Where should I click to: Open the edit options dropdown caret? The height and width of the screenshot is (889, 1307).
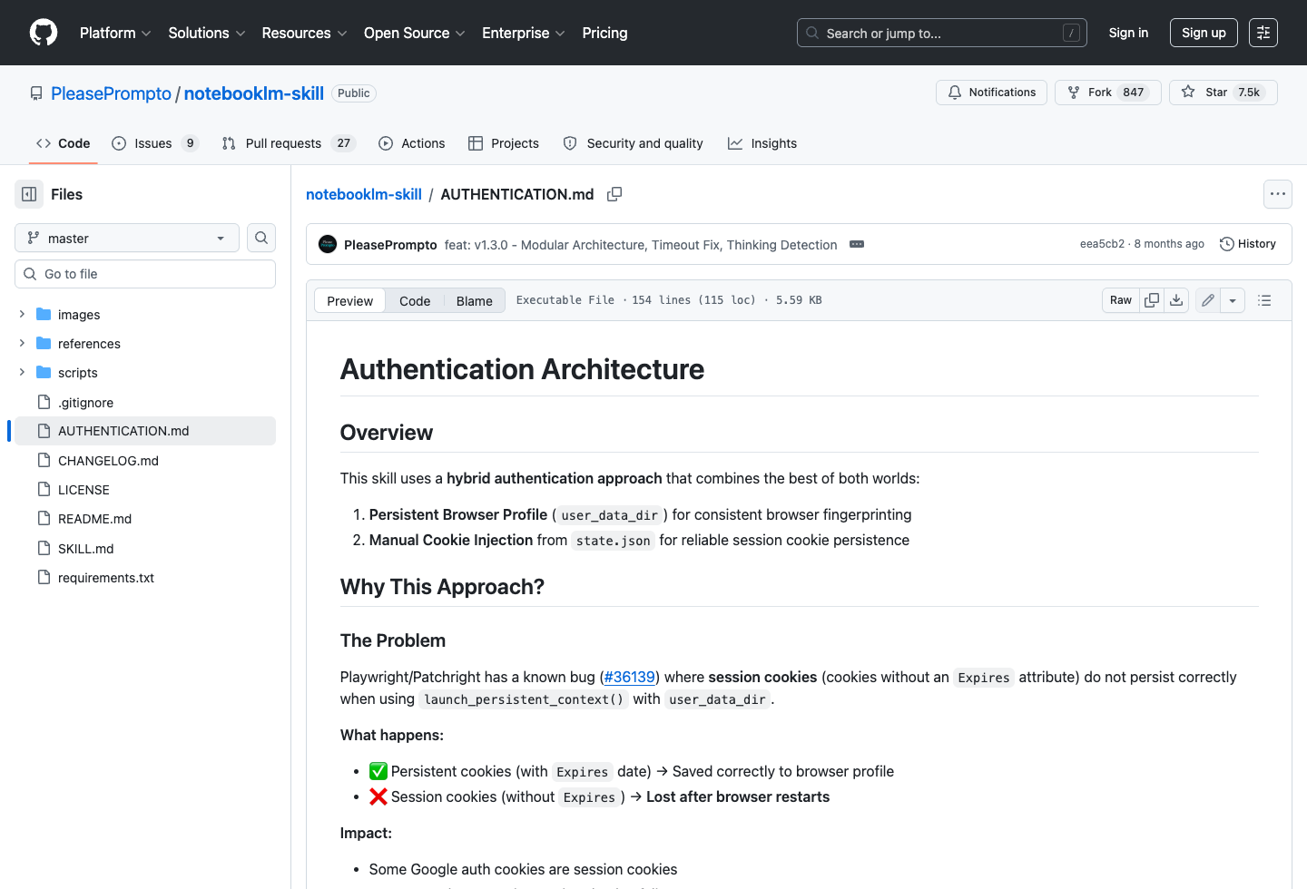[1233, 300]
